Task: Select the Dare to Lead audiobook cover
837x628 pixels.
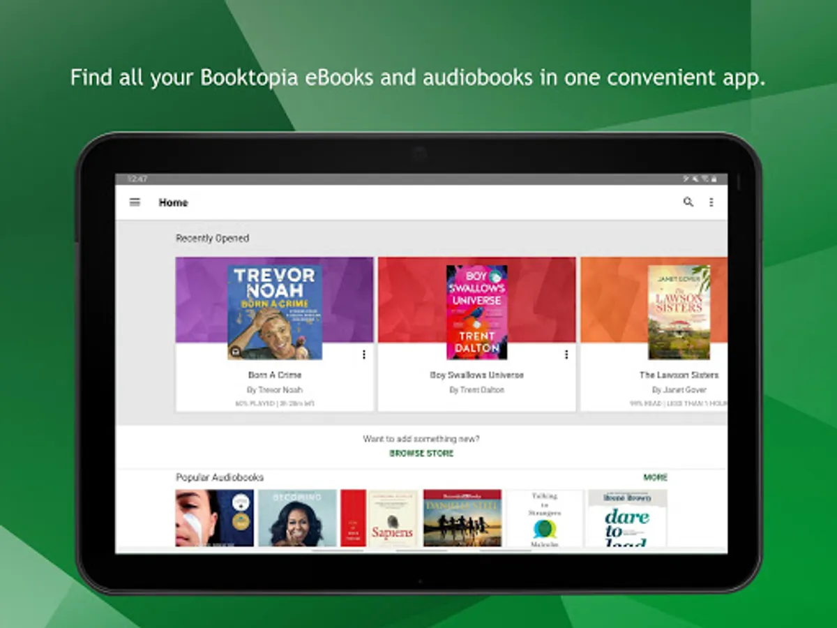Action: (x=627, y=518)
